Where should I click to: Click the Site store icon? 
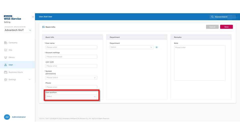point(6,50)
